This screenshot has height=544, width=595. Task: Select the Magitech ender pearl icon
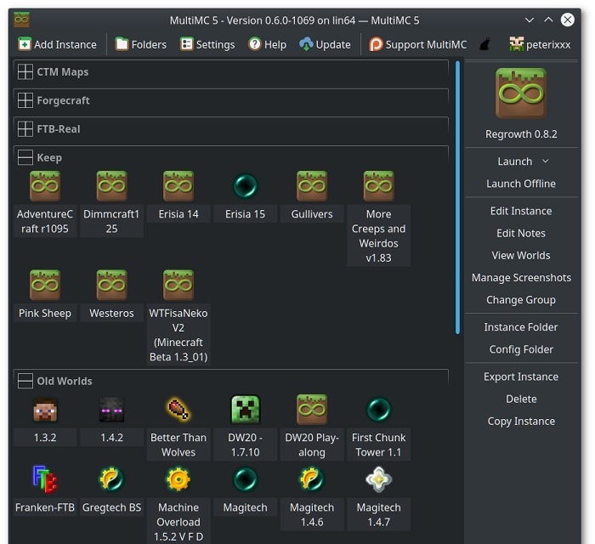pos(245,479)
